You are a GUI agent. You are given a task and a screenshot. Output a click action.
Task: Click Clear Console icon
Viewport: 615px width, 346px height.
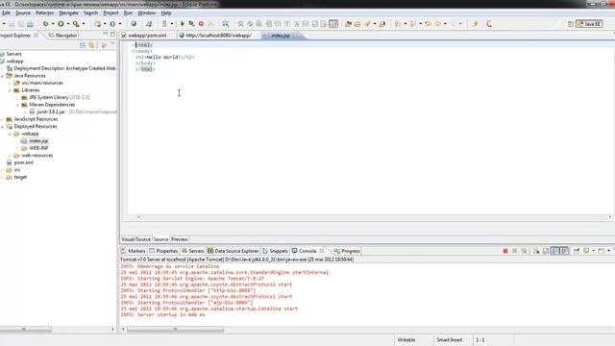(536, 251)
